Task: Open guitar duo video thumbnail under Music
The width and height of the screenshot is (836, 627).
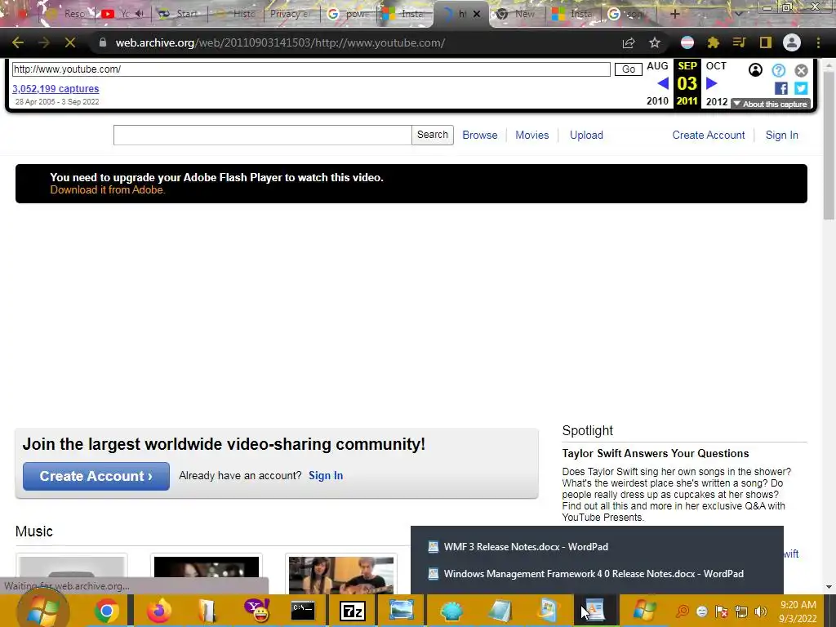Action: (341, 575)
